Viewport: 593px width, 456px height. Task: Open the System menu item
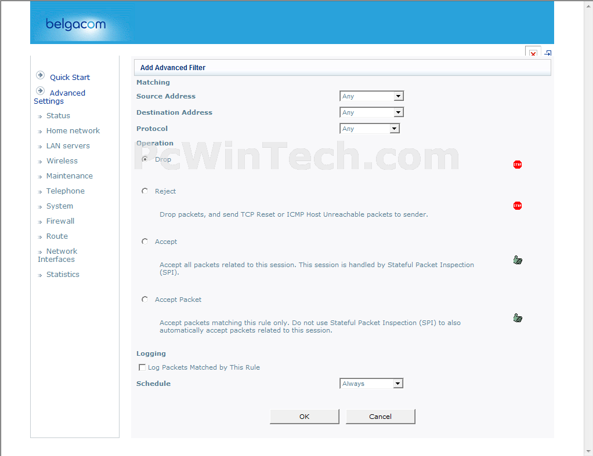point(60,206)
